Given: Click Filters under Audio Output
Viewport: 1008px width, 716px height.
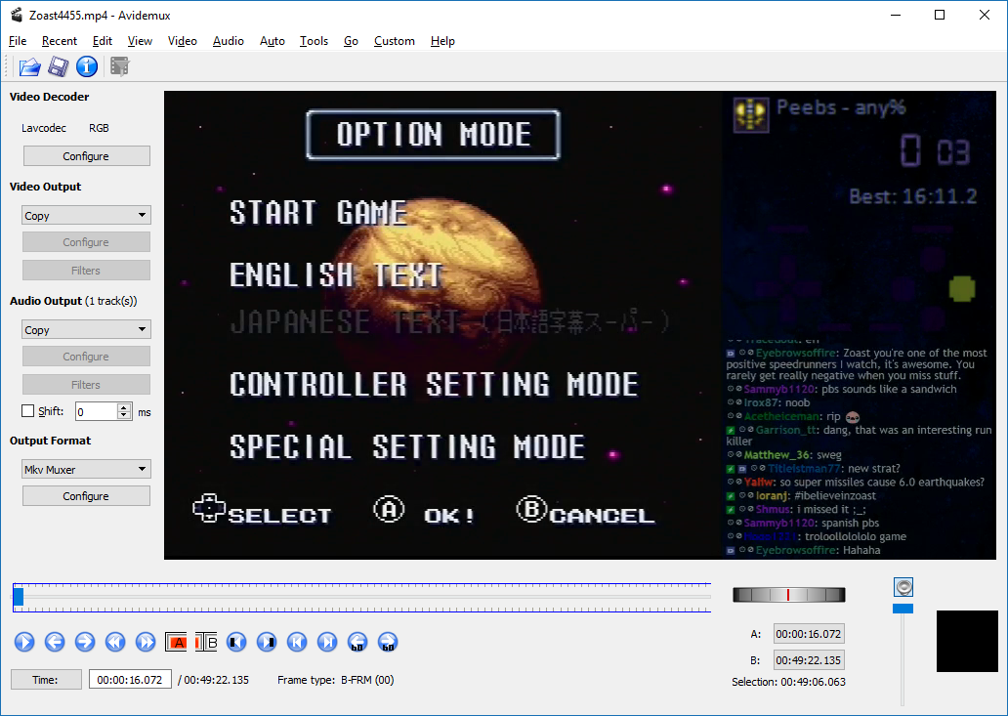Looking at the screenshot, I should [86, 385].
